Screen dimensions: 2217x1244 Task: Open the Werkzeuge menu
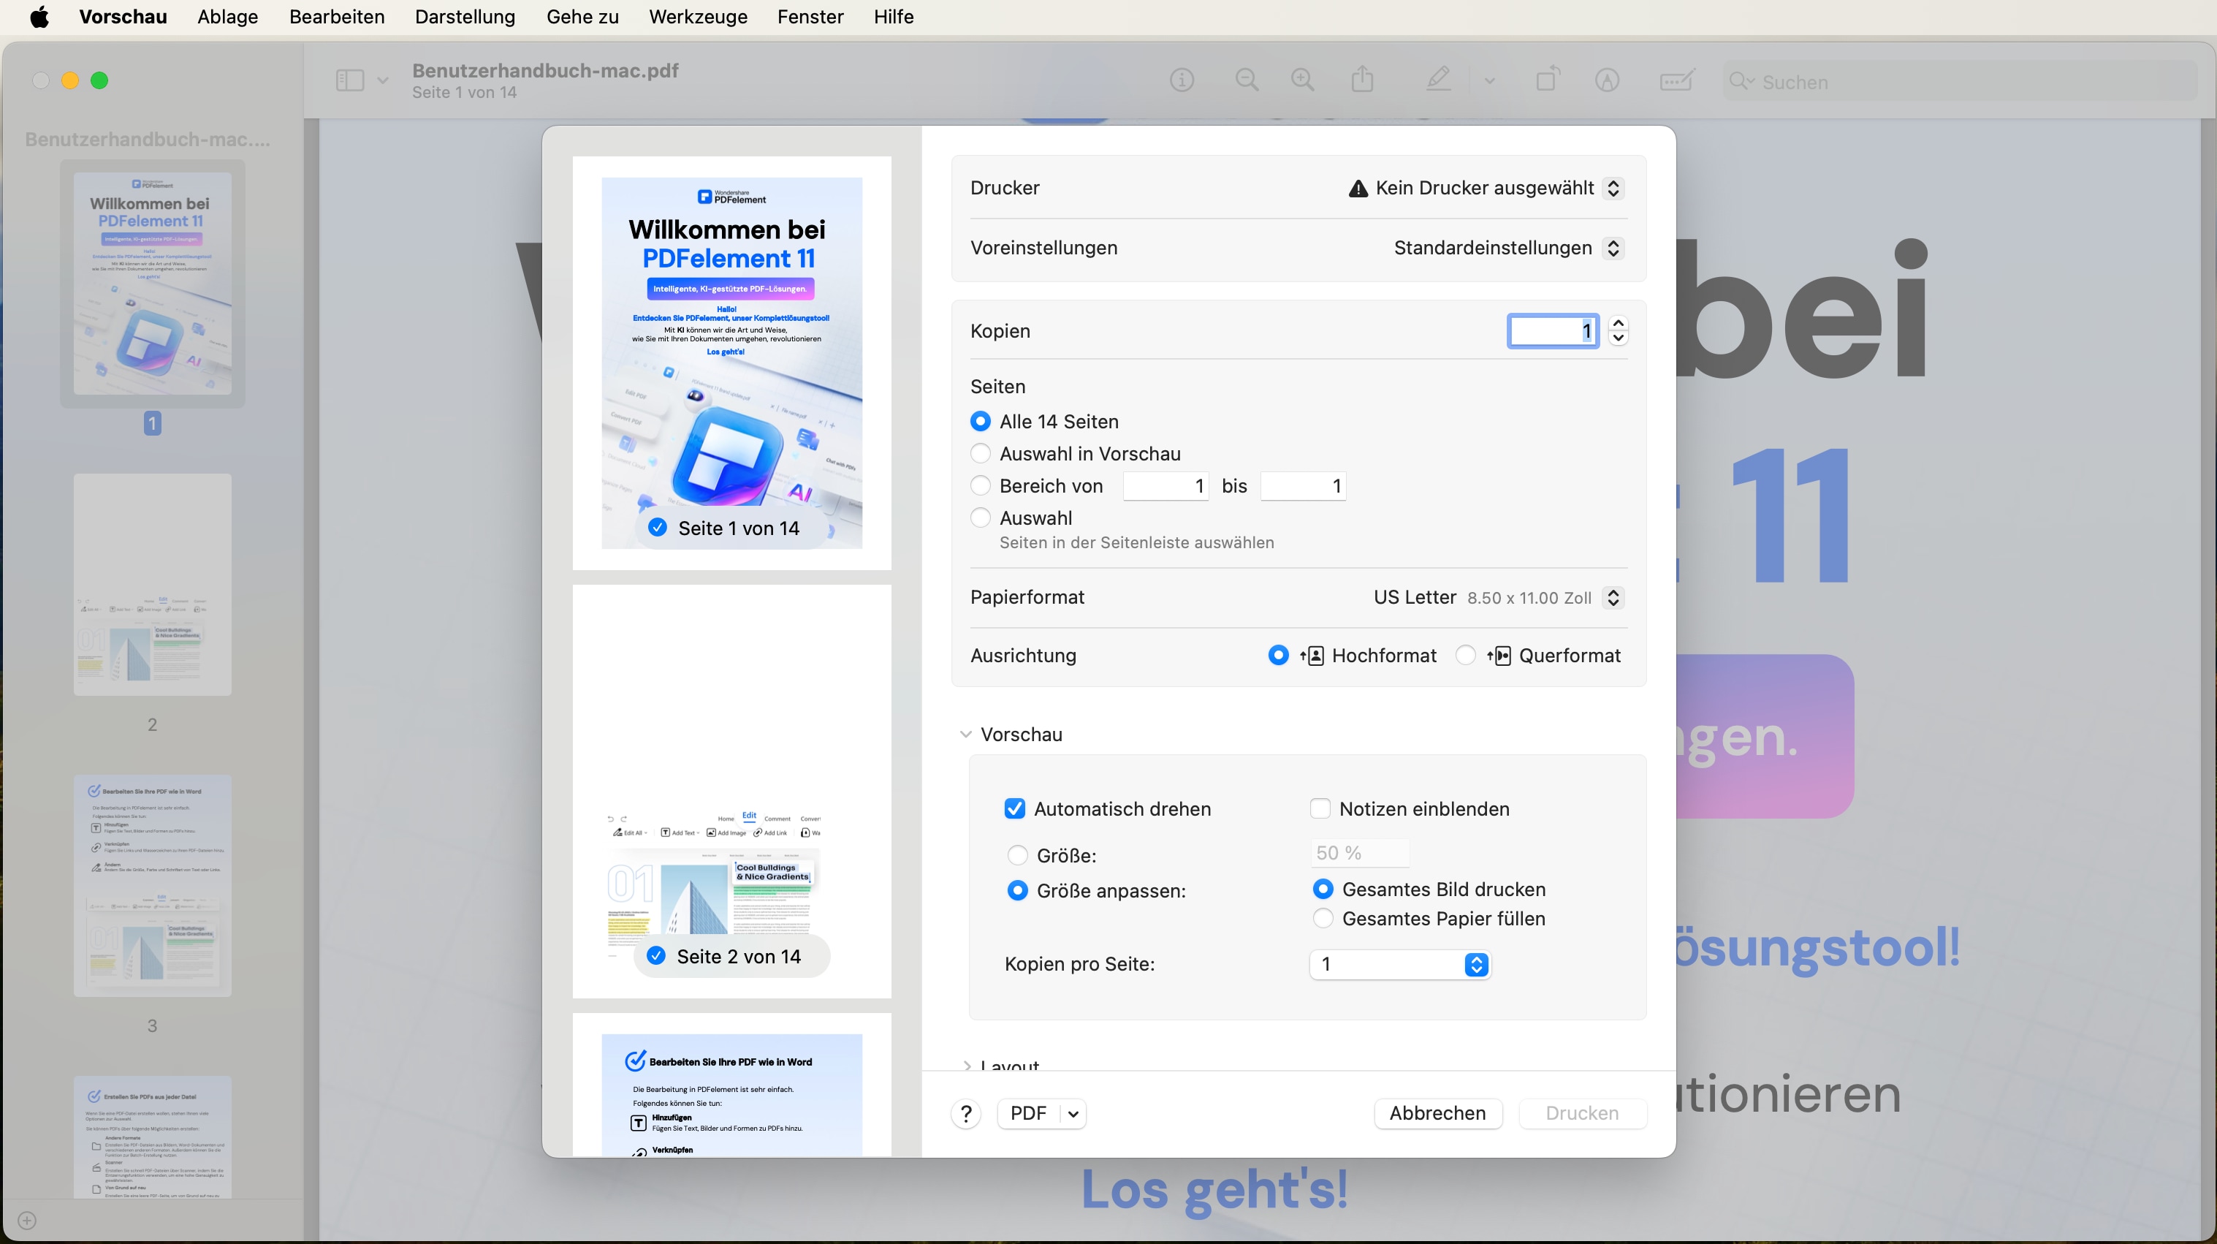(698, 18)
